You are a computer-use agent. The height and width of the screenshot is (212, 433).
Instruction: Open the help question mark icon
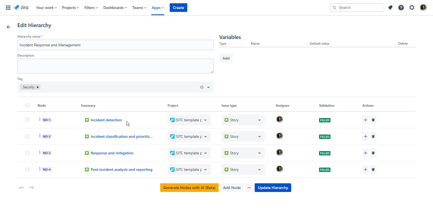(x=401, y=8)
